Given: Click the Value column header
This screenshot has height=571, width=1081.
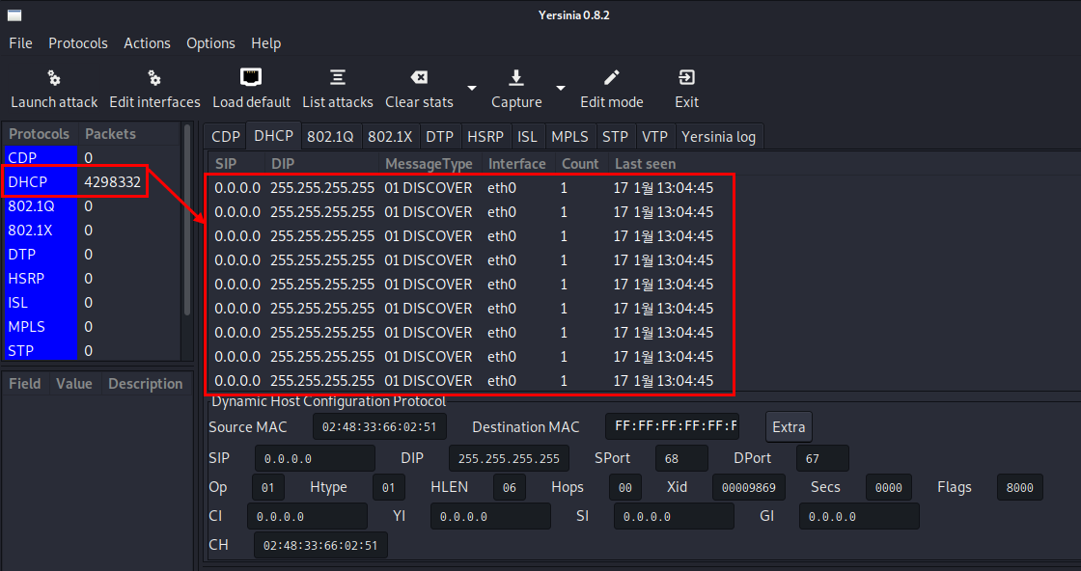Looking at the screenshot, I should pos(75,384).
